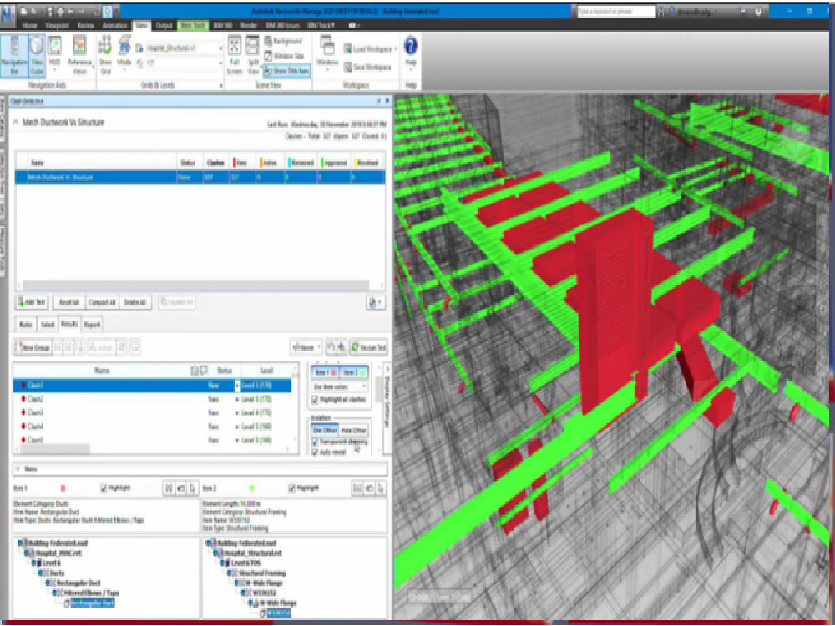Viewport: 835px width, 626px height.
Task: Click the New Group button
Action: 33,347
